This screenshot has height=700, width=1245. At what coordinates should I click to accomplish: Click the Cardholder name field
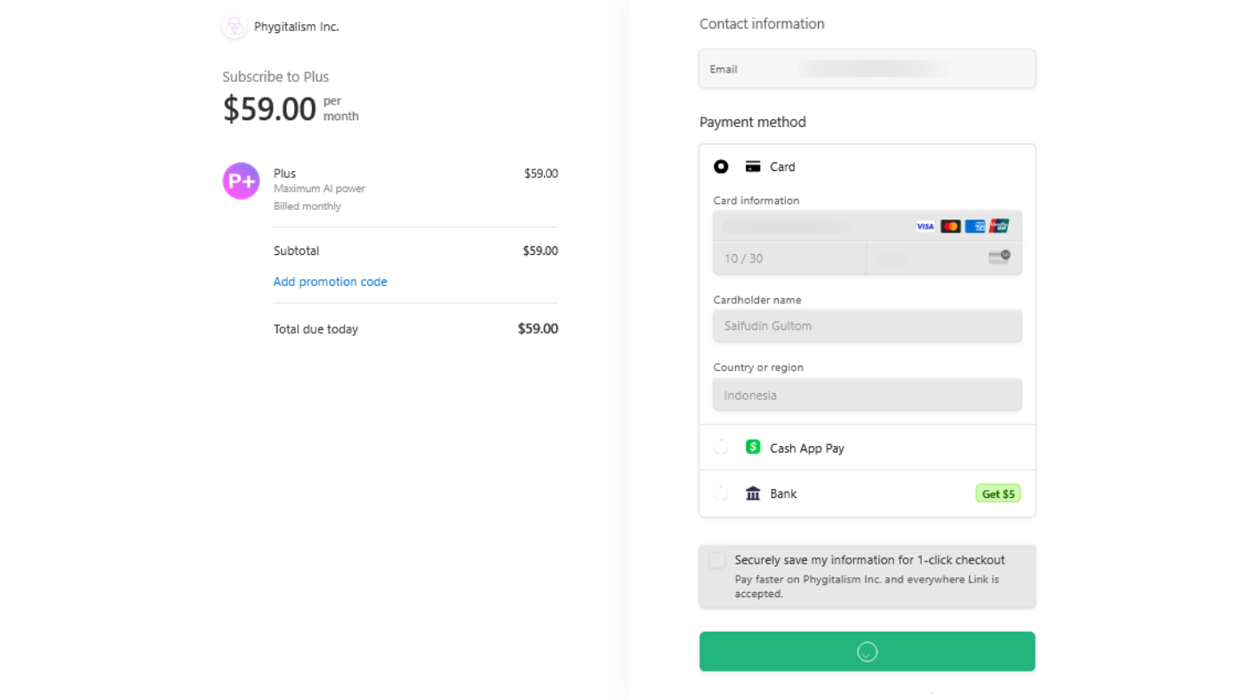point(867,326)
